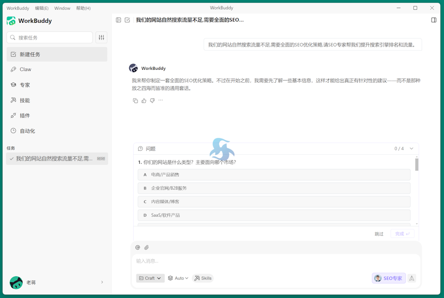Click the conversation title at top
This screenshot has height=298, width=444.
coord(190,20)
